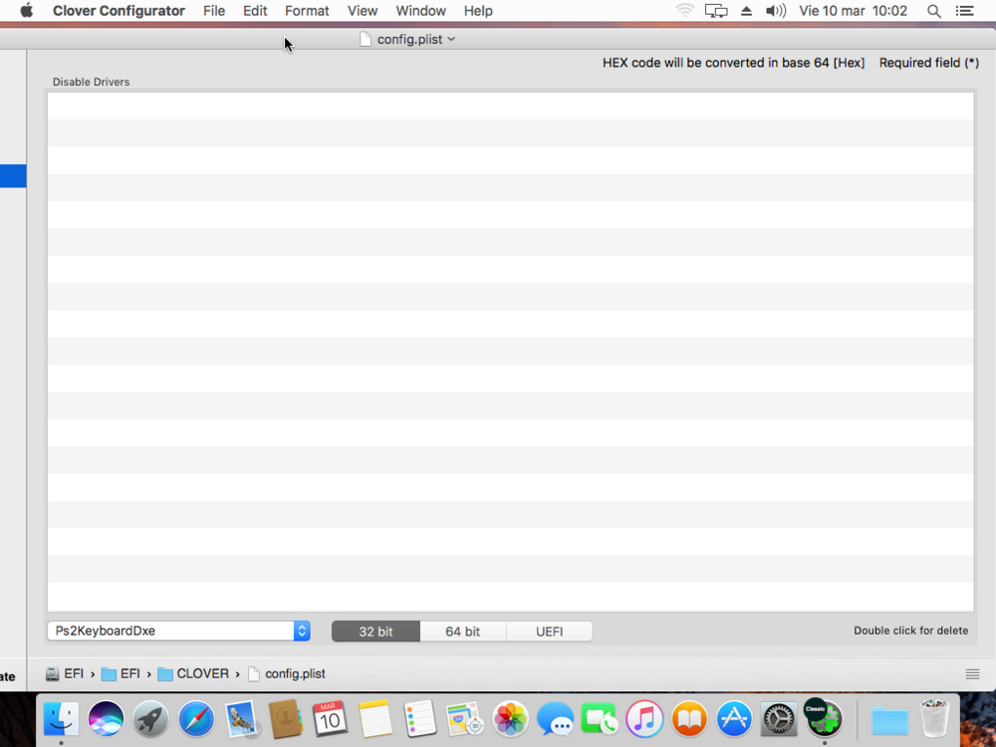Click the Clover Configurator Dock icon
Viewport: 996px width, 747px height.
(824, 718)
